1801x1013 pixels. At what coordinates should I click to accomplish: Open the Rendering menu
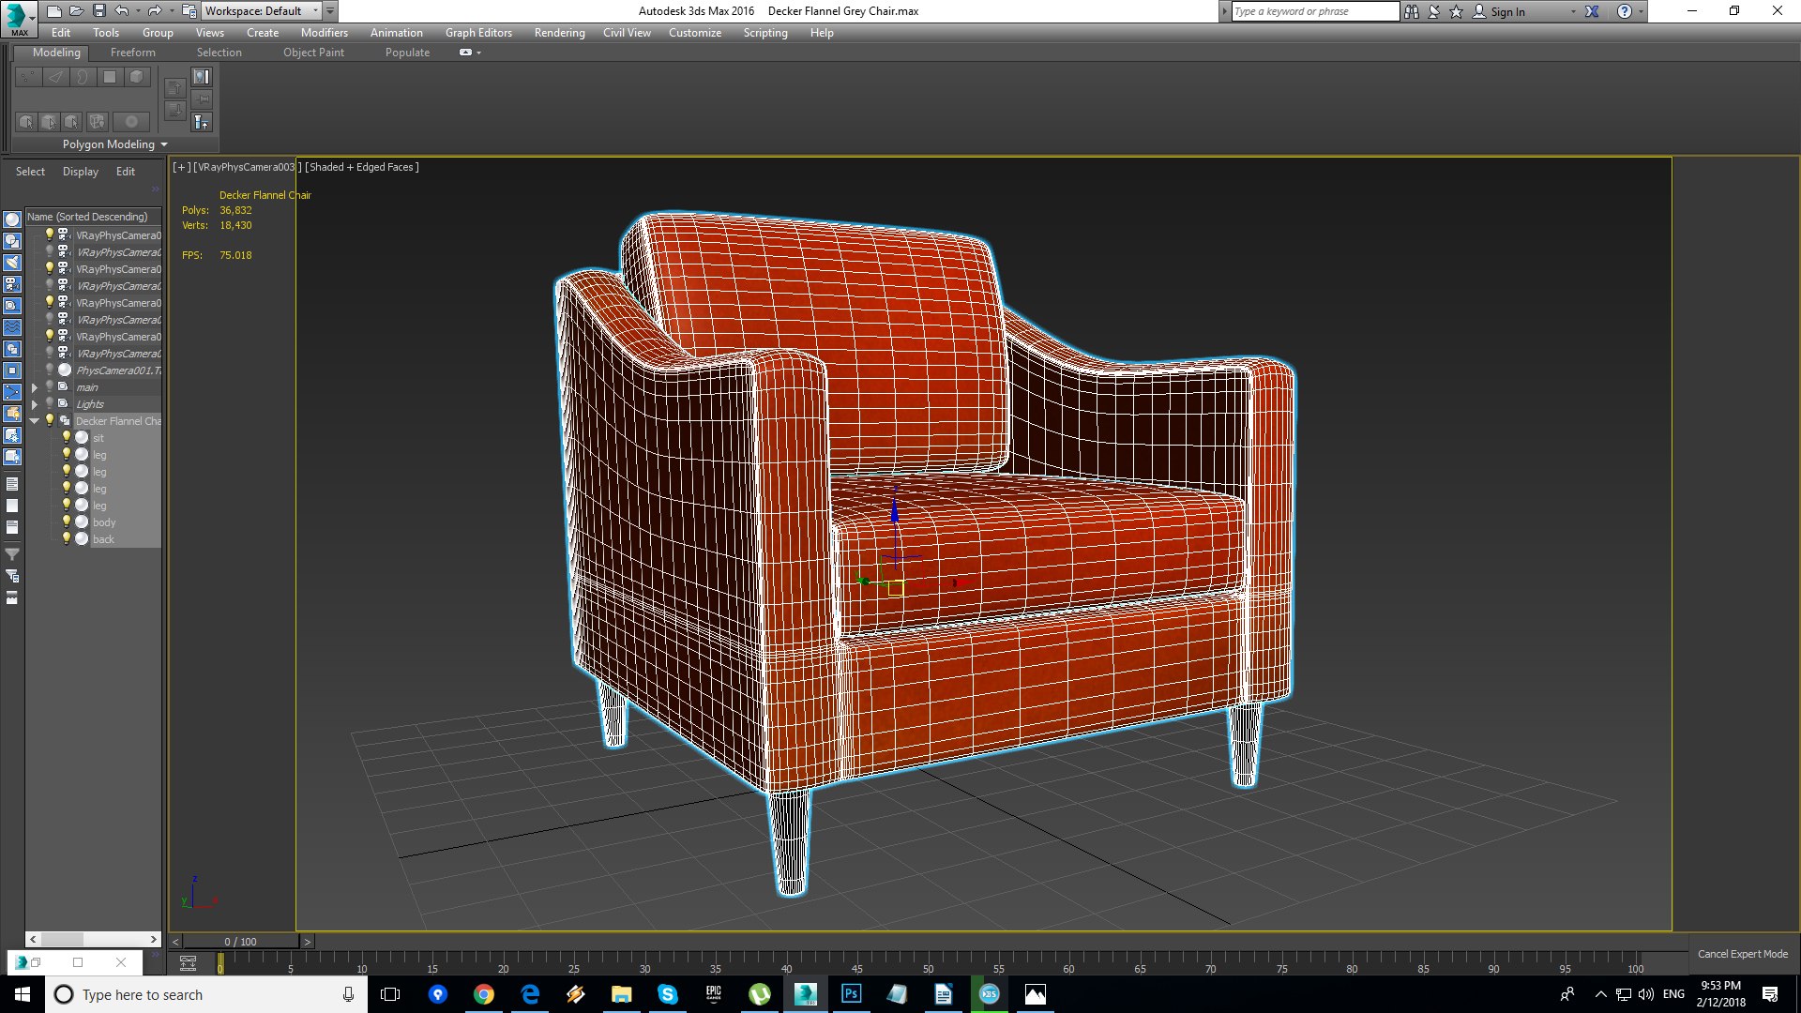pyautogui.click(x=560, y=33)
